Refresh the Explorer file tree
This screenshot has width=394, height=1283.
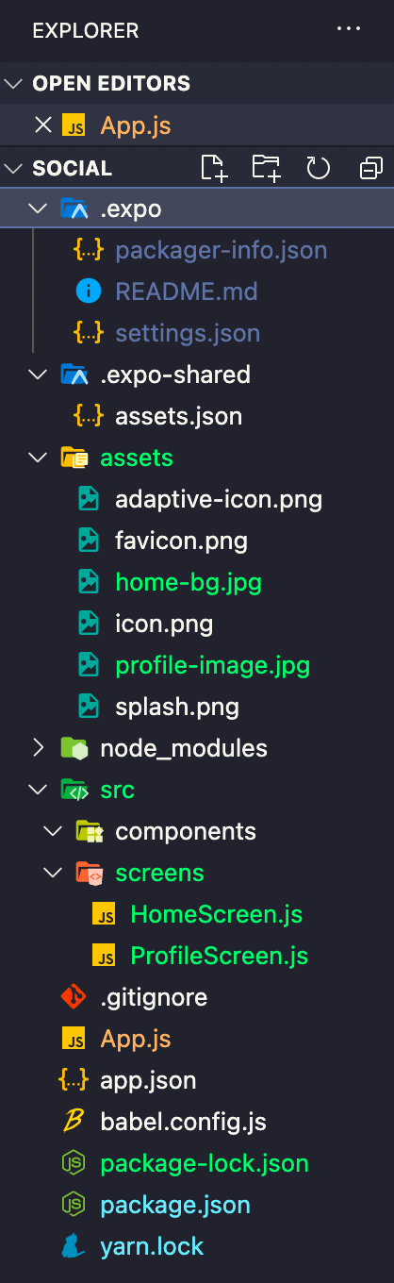[x=319, y=168]
